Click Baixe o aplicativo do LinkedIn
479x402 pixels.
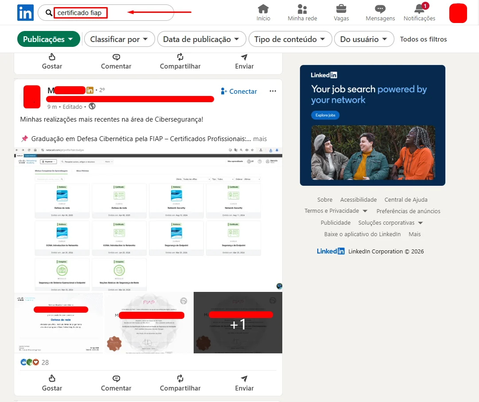pos(362,234)
